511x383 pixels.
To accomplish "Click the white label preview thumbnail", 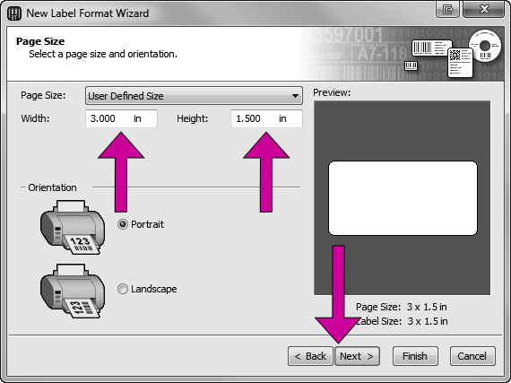I will point(403,198).
